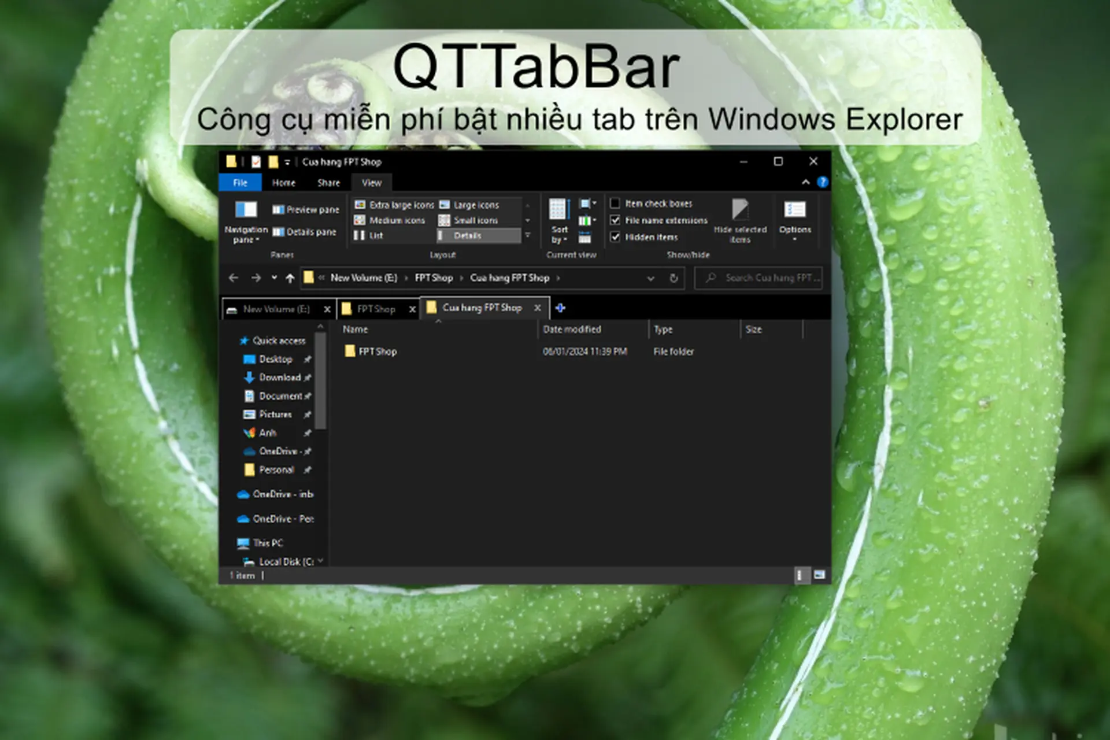The image size is (1110, 740).
Task: Open the address bar history dropdown
Action: coord(650,278)
